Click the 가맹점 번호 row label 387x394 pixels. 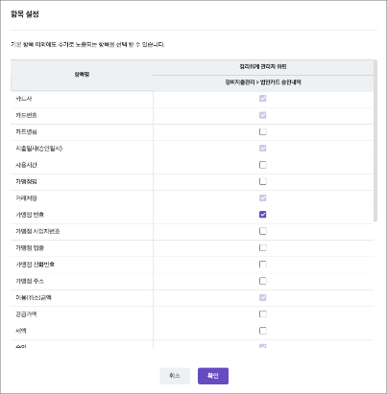(30, 215)
